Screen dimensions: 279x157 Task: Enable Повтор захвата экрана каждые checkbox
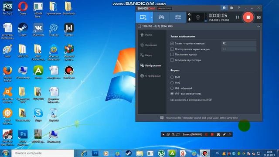coord(172,49)
